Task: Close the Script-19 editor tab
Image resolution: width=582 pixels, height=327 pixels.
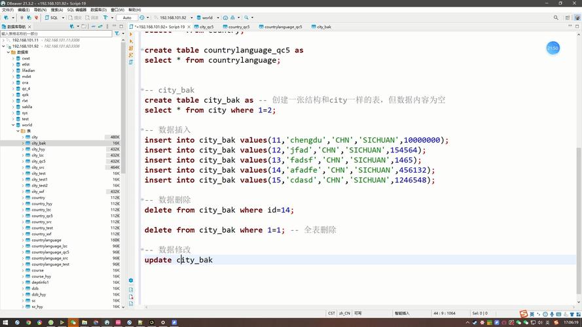Action: (x=189, y=27)
